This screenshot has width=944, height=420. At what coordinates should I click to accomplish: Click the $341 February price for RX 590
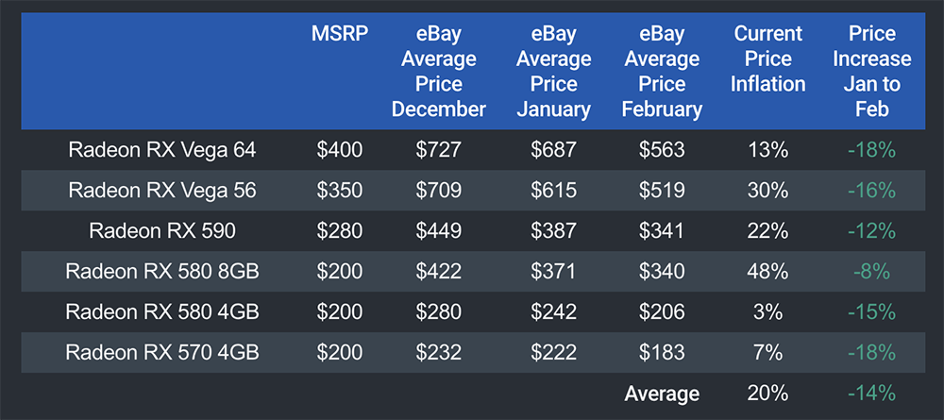point(662,231)
